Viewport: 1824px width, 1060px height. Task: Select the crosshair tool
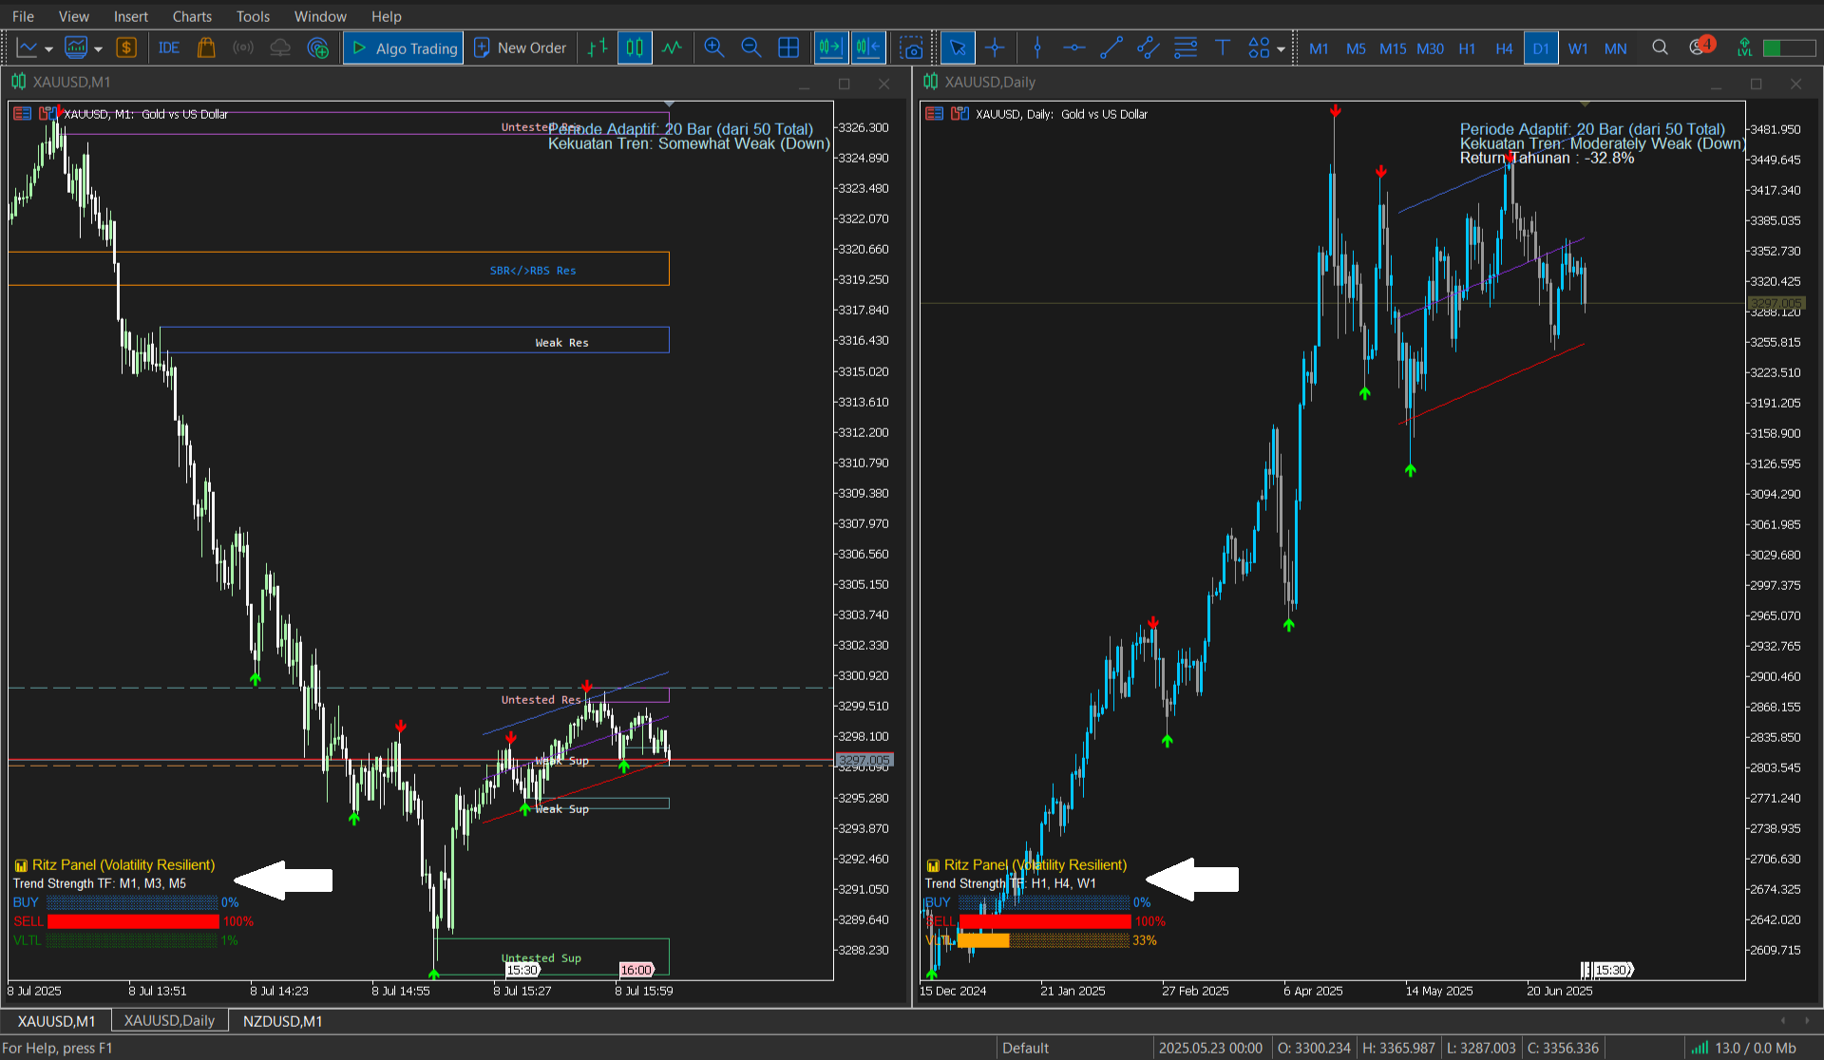pyautogui.click(x=995, y=47)
